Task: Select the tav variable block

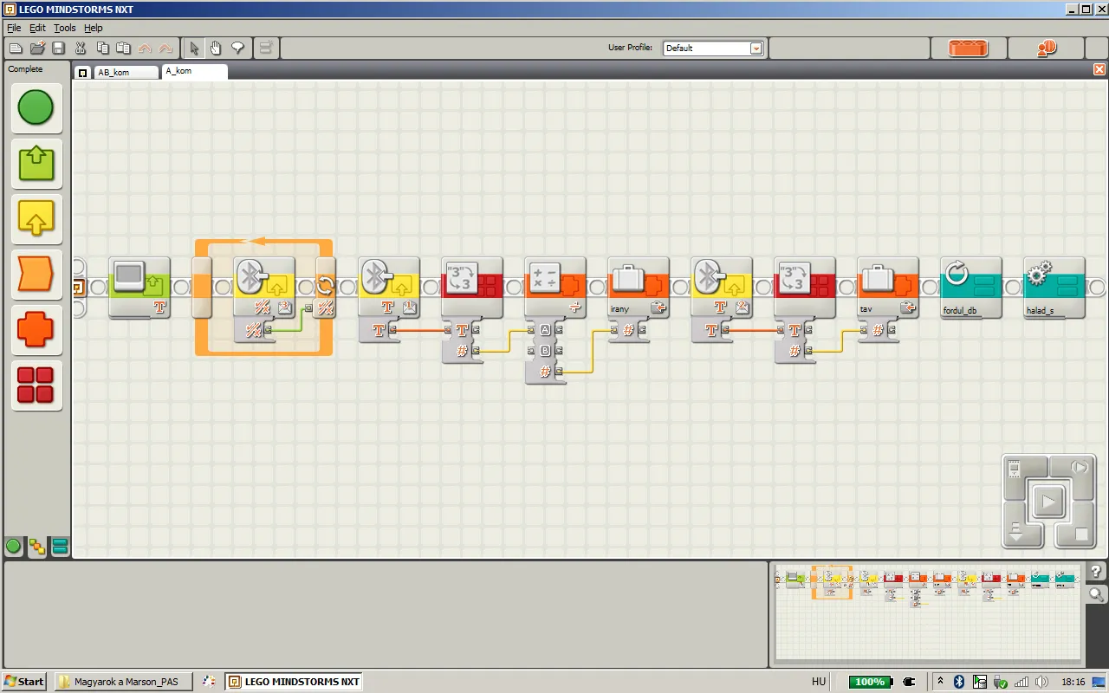Action: coord(888,287)
